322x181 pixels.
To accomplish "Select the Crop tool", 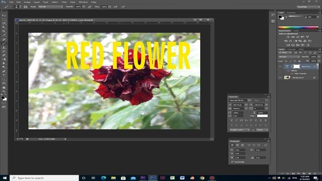I will (x=4, y=31).
